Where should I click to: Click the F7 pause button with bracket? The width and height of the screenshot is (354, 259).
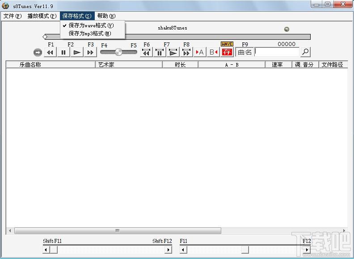(x=160, y=52)
